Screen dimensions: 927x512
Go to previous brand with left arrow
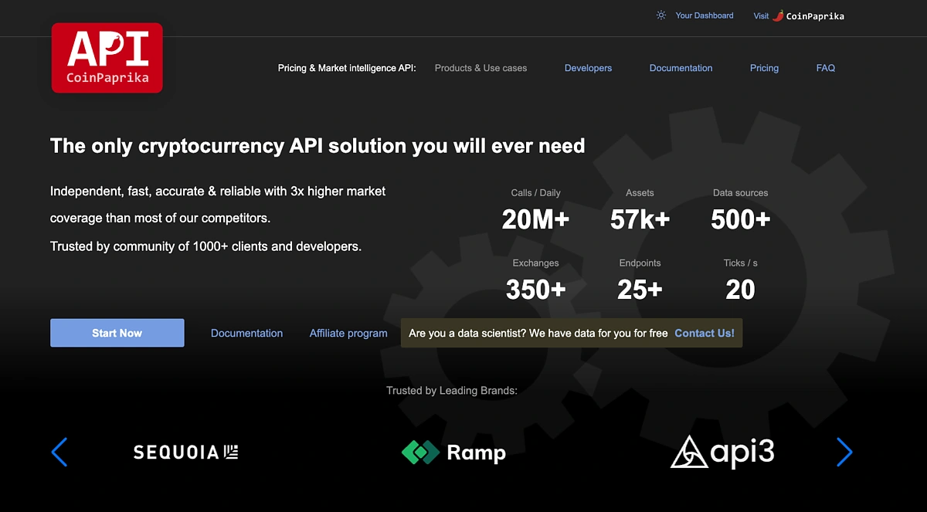pyautogui.click(x=59, y=452)
